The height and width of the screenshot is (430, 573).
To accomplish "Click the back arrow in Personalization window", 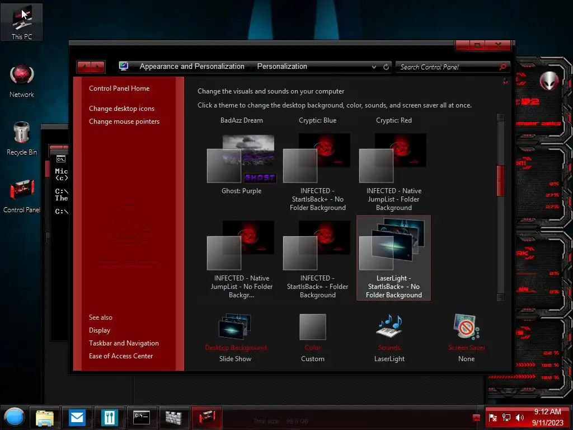I will (x=84, y=67).
